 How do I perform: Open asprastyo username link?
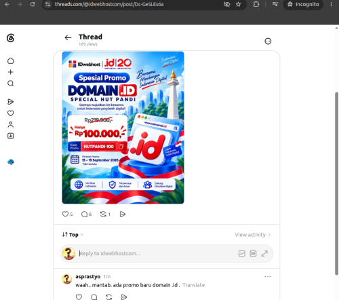coord(88,277)
